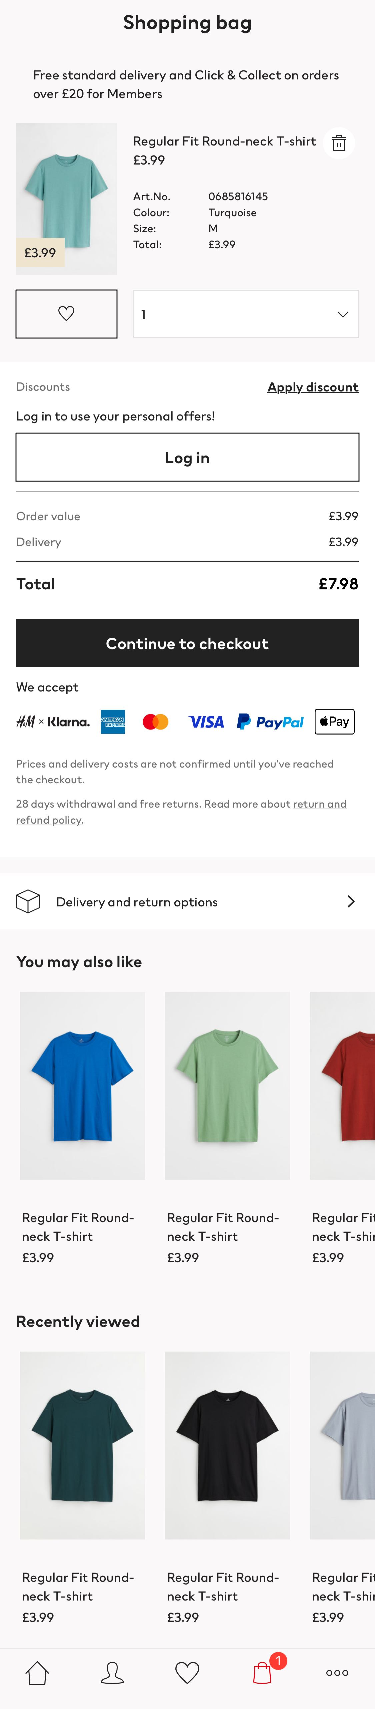
Task: Open the delivery box icon next to return options
Action: pos(28,901)
